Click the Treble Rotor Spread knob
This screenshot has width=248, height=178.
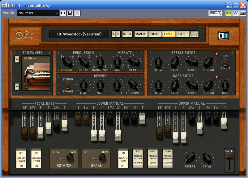208,62
